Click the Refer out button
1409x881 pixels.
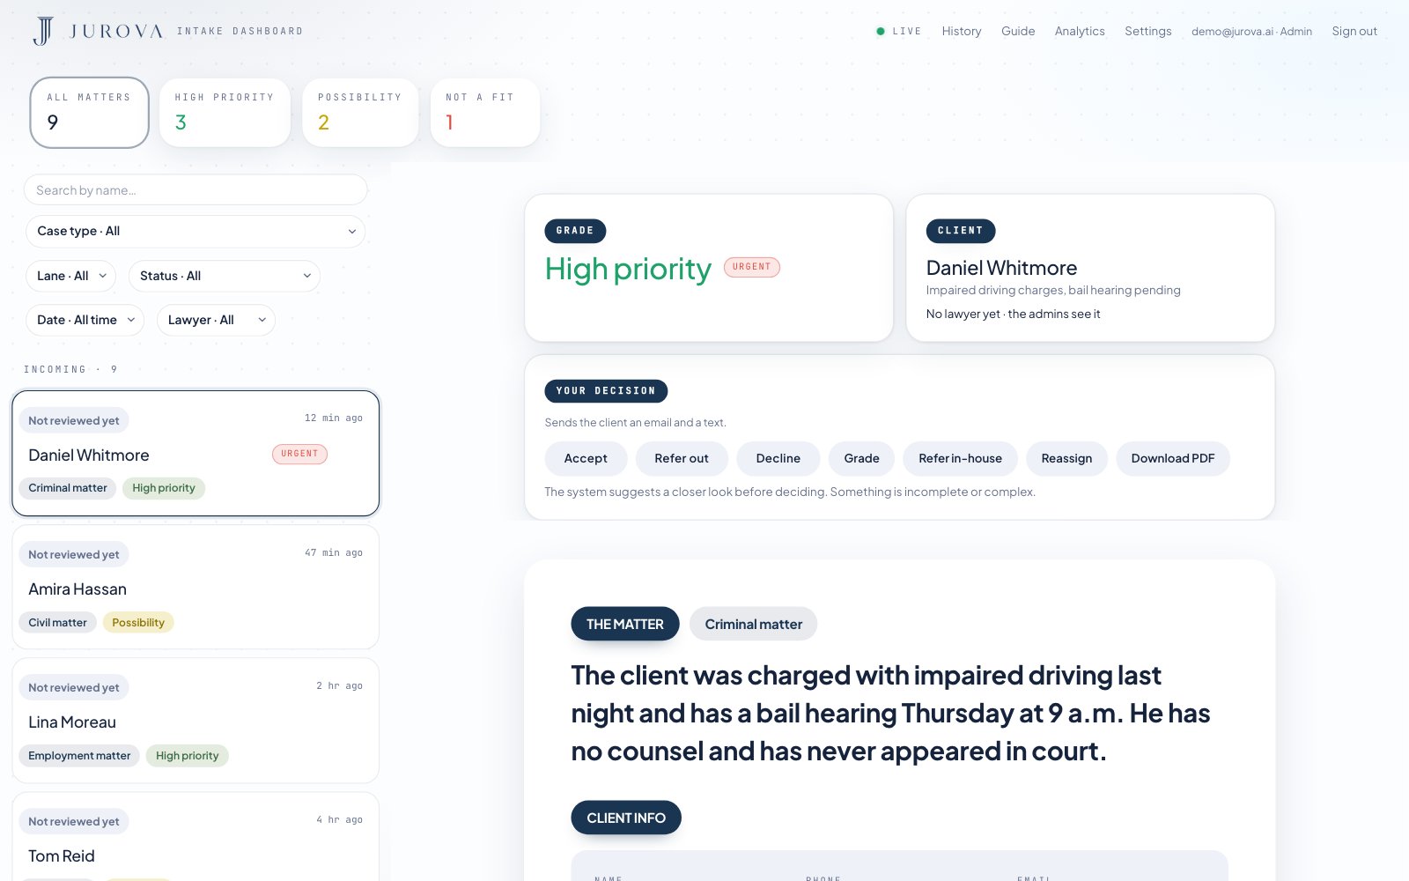point(682,458)
